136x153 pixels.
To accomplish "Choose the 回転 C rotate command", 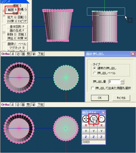I will click(22, 17).
